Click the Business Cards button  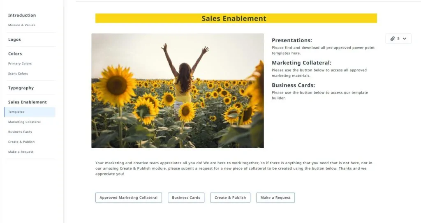186,198
